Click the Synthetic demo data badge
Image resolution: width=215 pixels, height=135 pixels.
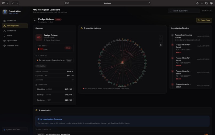click(x=15, y=130)
